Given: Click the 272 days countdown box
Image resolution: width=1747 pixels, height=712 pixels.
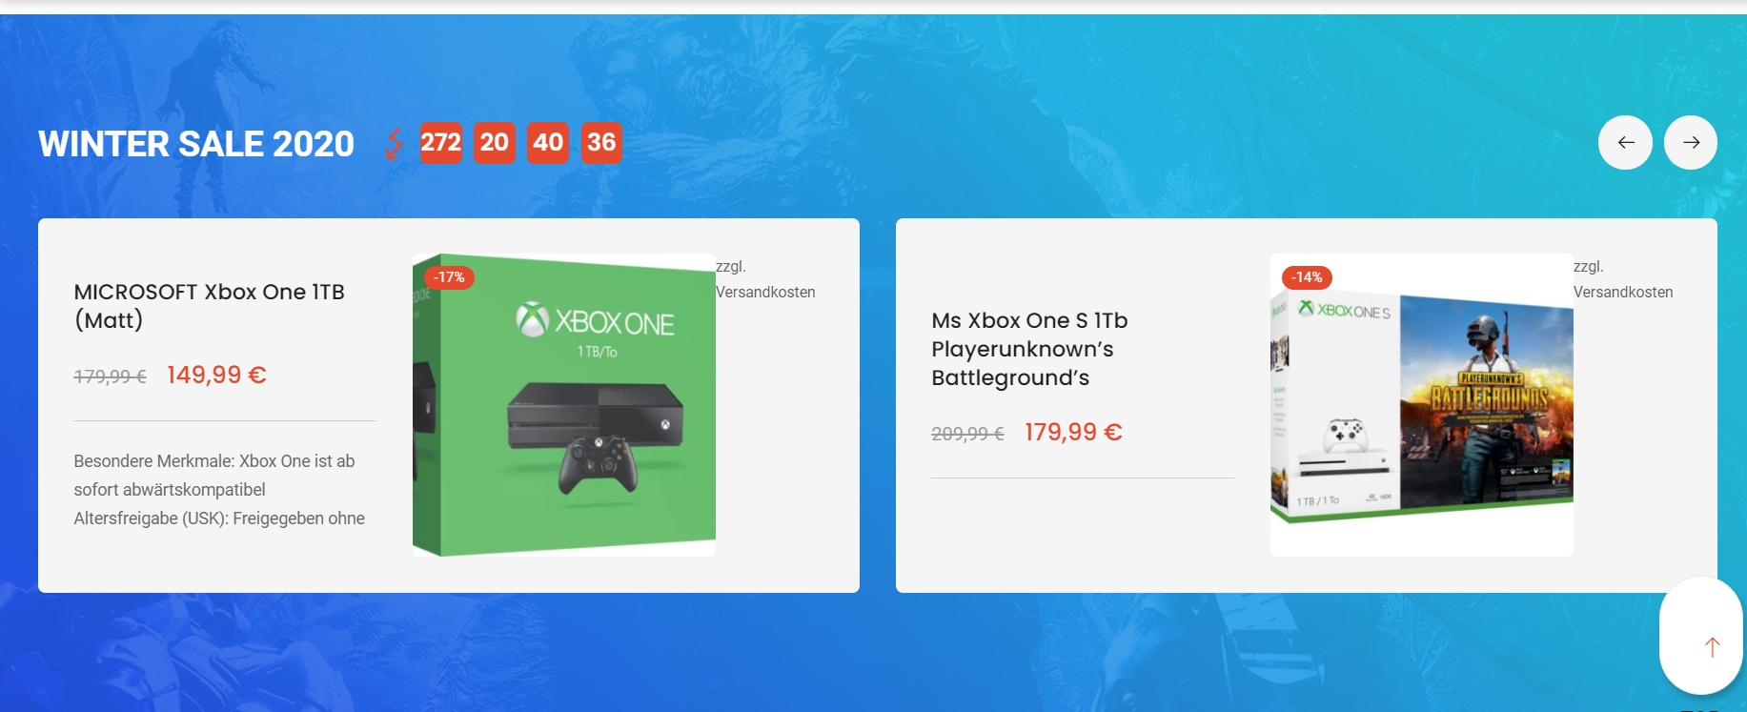Looking at the screenshot, I should [x=441, y=143].
